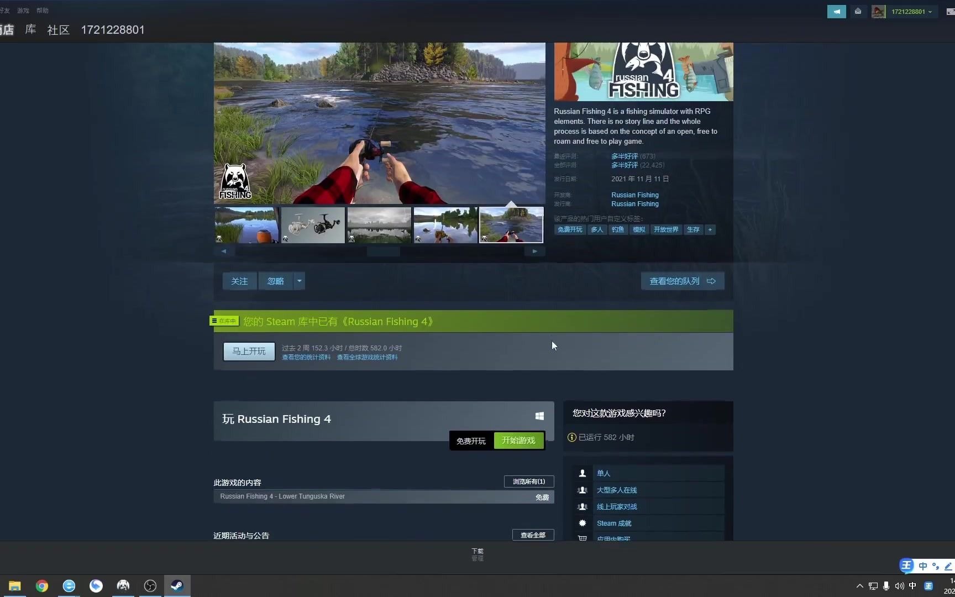Click the 忽略 ignore button
The height and width of the screenshot is (597, 955).
point(275,281)
